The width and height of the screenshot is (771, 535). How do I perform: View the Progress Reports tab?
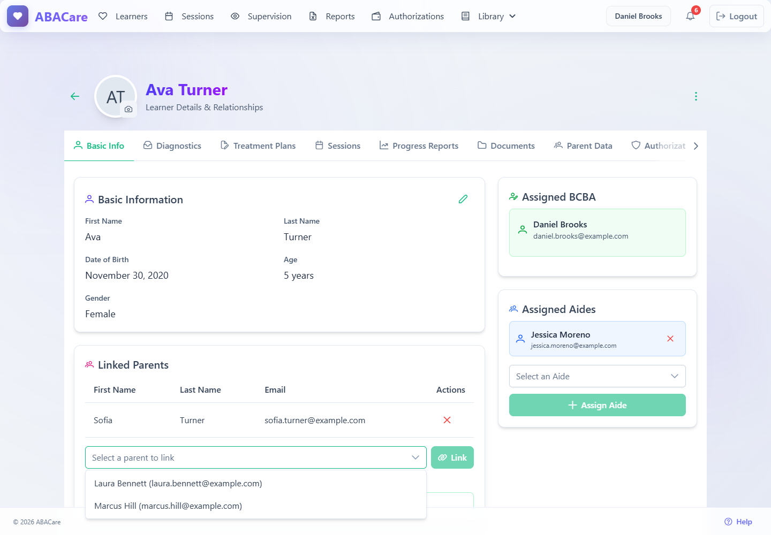click(x=419, y=146)
